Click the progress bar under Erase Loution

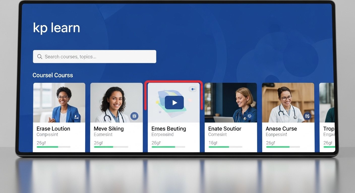[53, 147]
